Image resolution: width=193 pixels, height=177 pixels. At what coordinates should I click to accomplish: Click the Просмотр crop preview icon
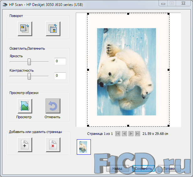coord(25,106)
